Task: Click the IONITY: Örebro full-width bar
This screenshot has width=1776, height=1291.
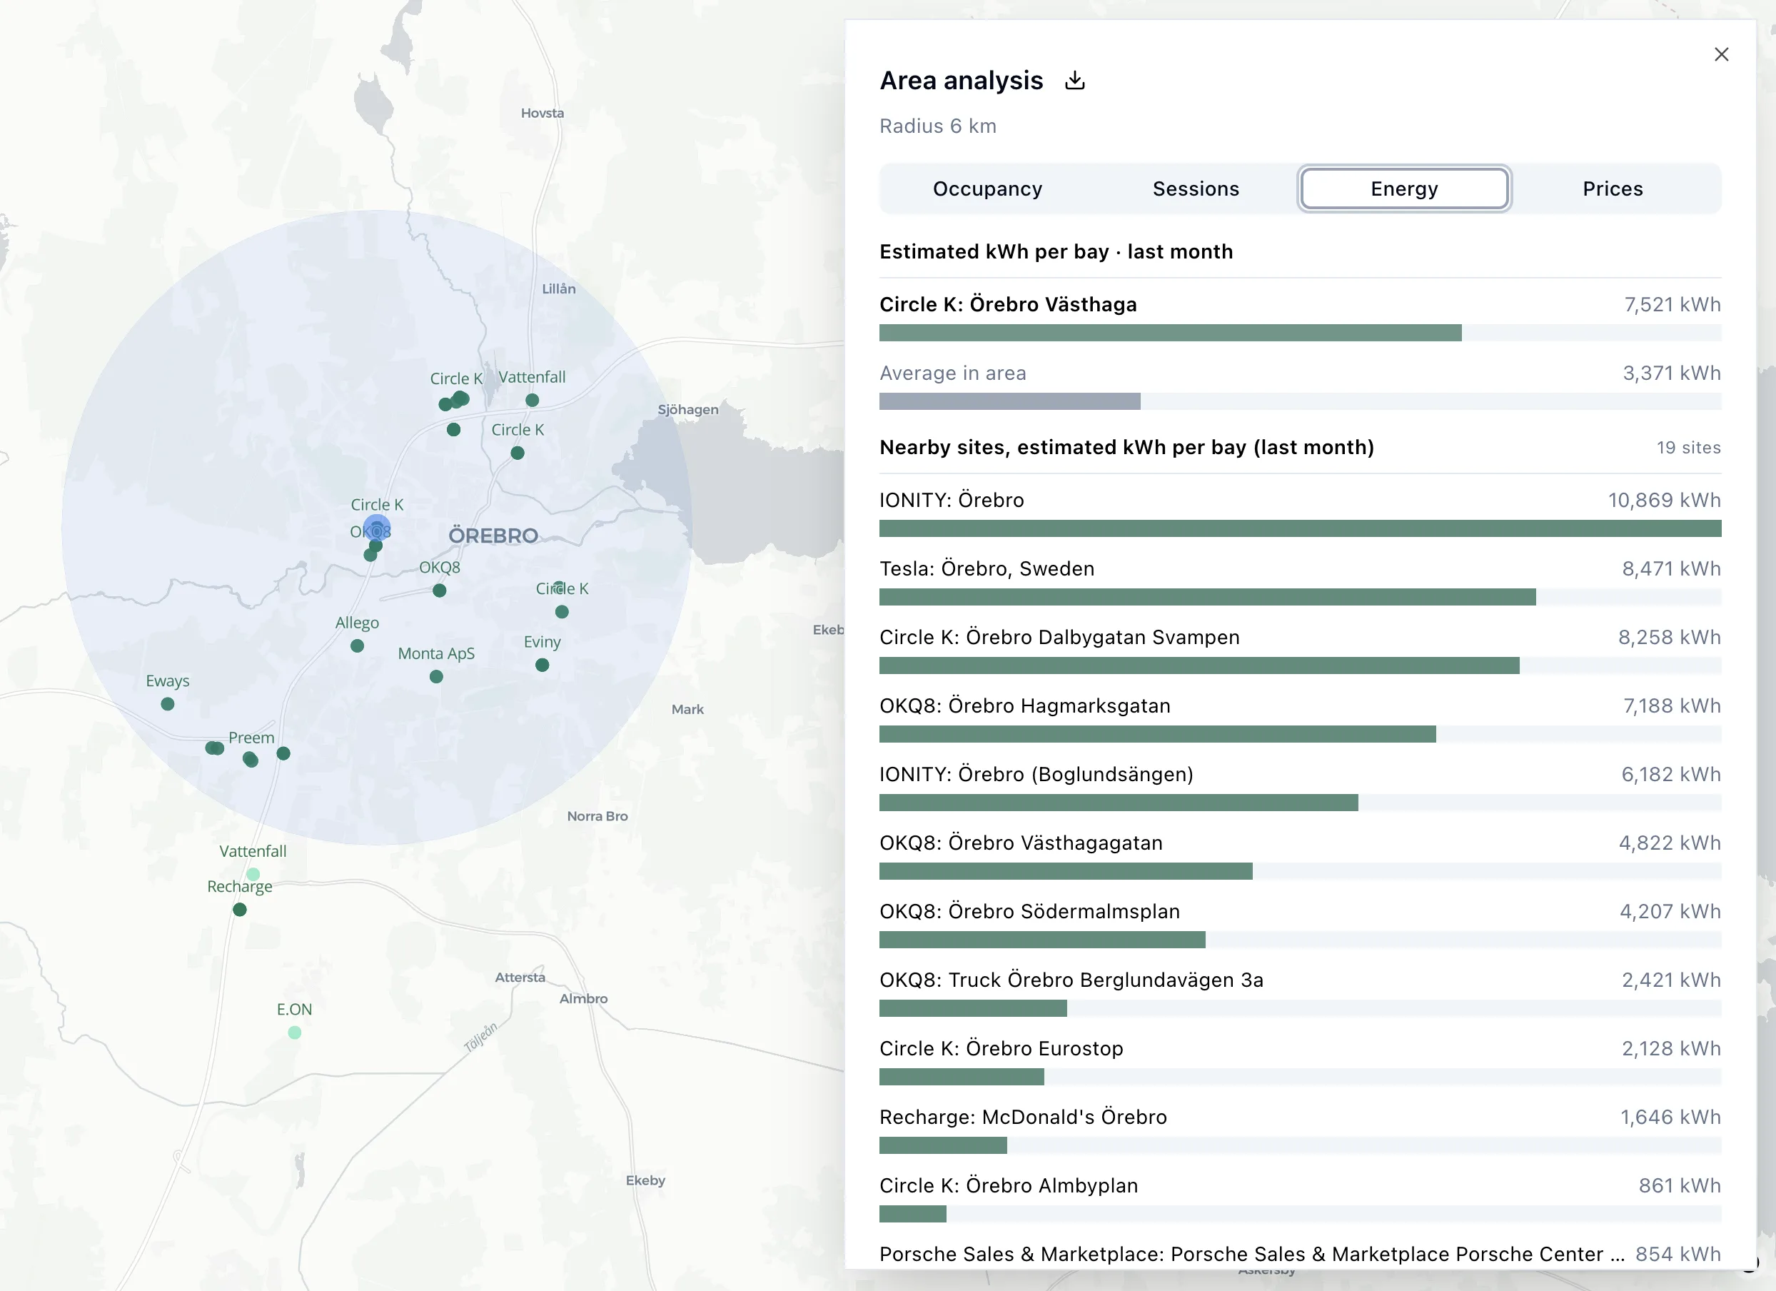Action: [x=1300, y=529]
